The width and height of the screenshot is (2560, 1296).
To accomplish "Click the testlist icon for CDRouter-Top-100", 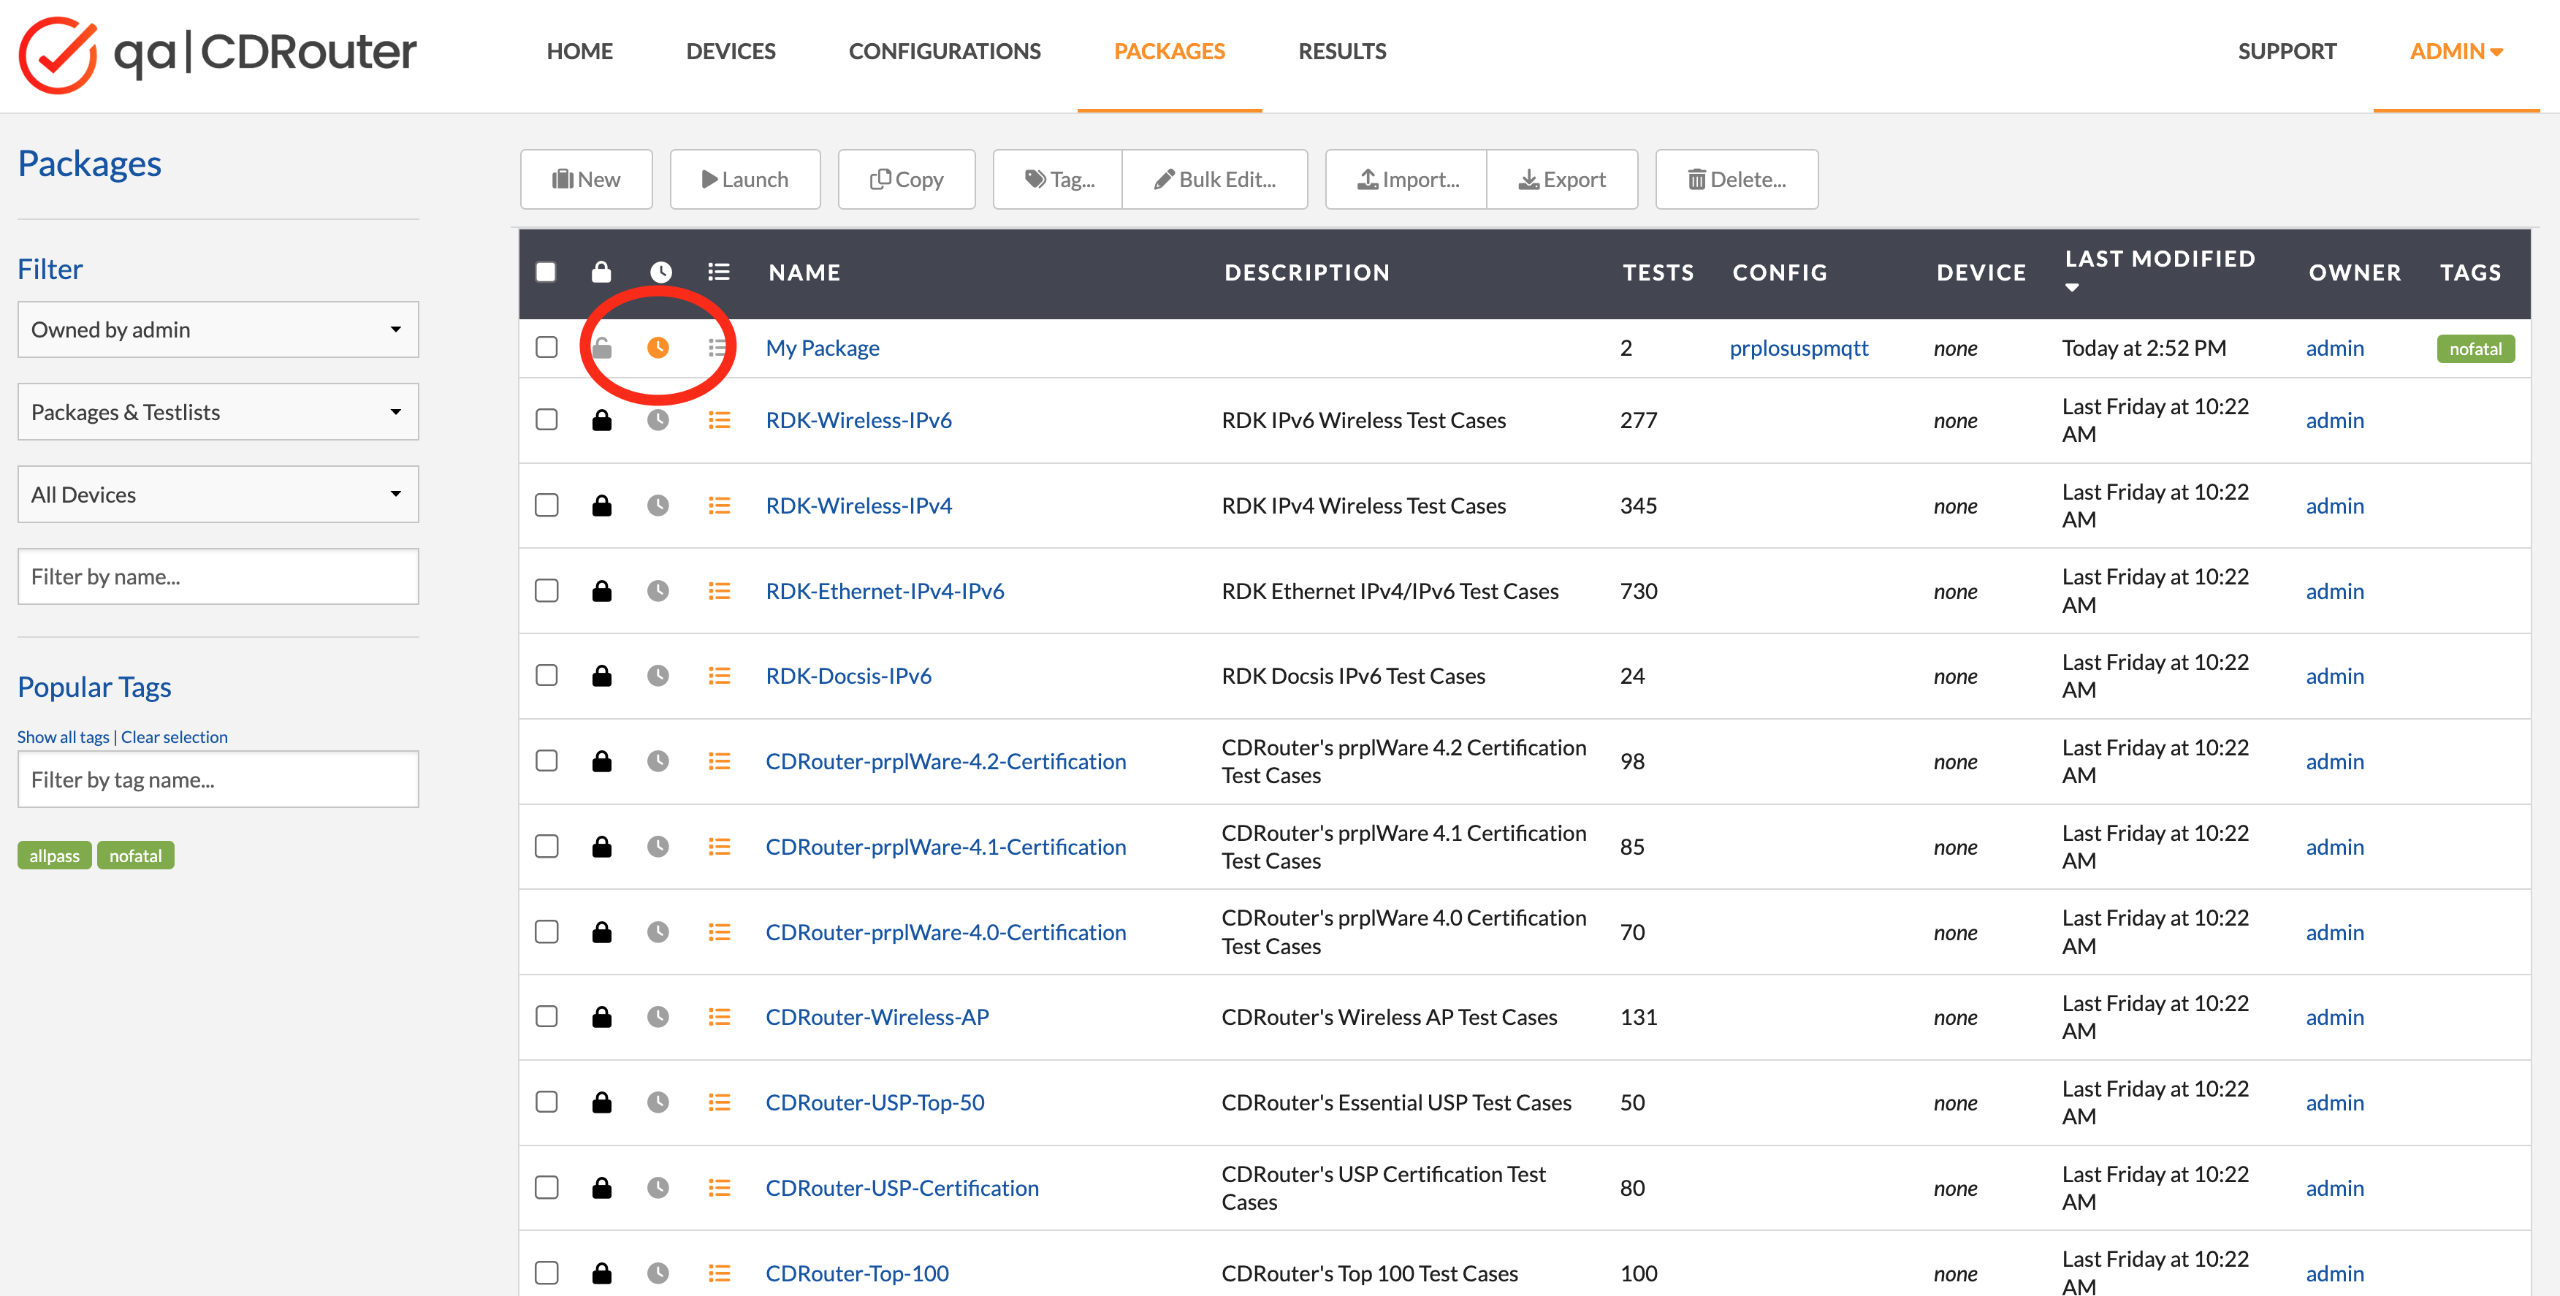I will 718,1273.
